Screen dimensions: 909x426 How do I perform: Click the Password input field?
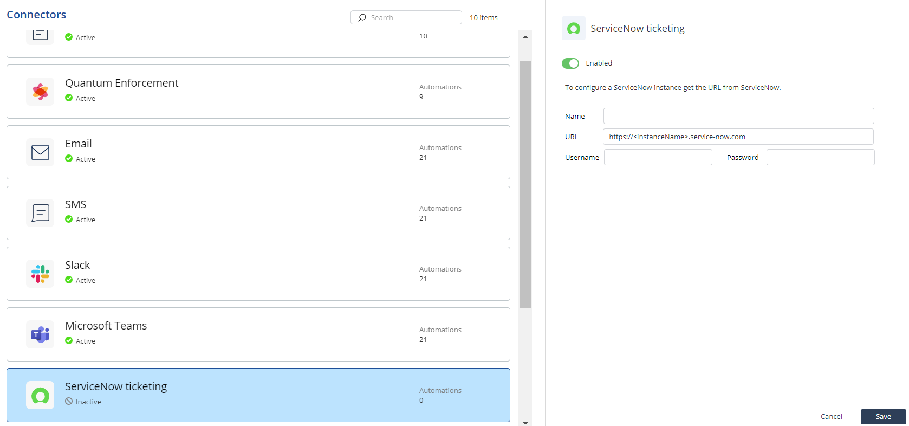(x=821, y=157)
